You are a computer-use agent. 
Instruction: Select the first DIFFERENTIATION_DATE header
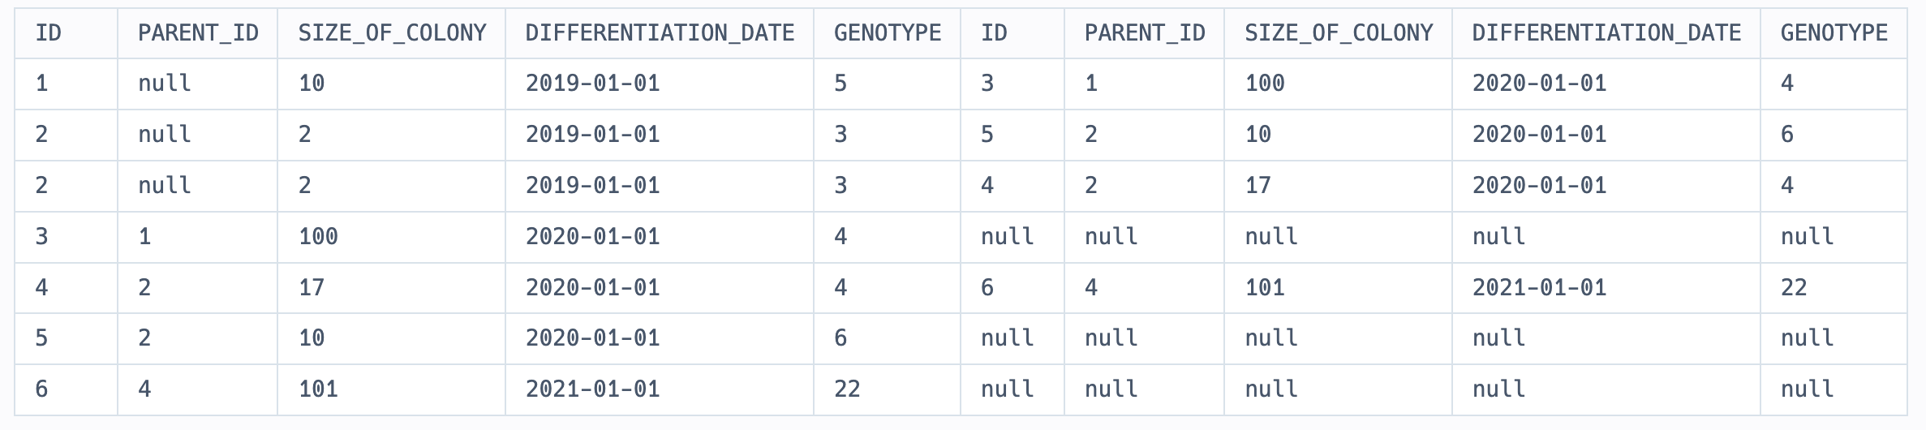coord(660,32)
